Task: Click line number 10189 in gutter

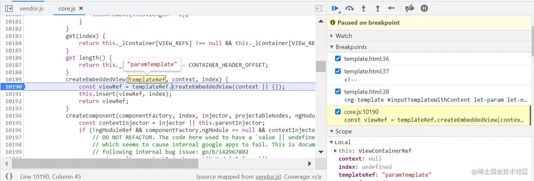Action: tap(13, 80)
